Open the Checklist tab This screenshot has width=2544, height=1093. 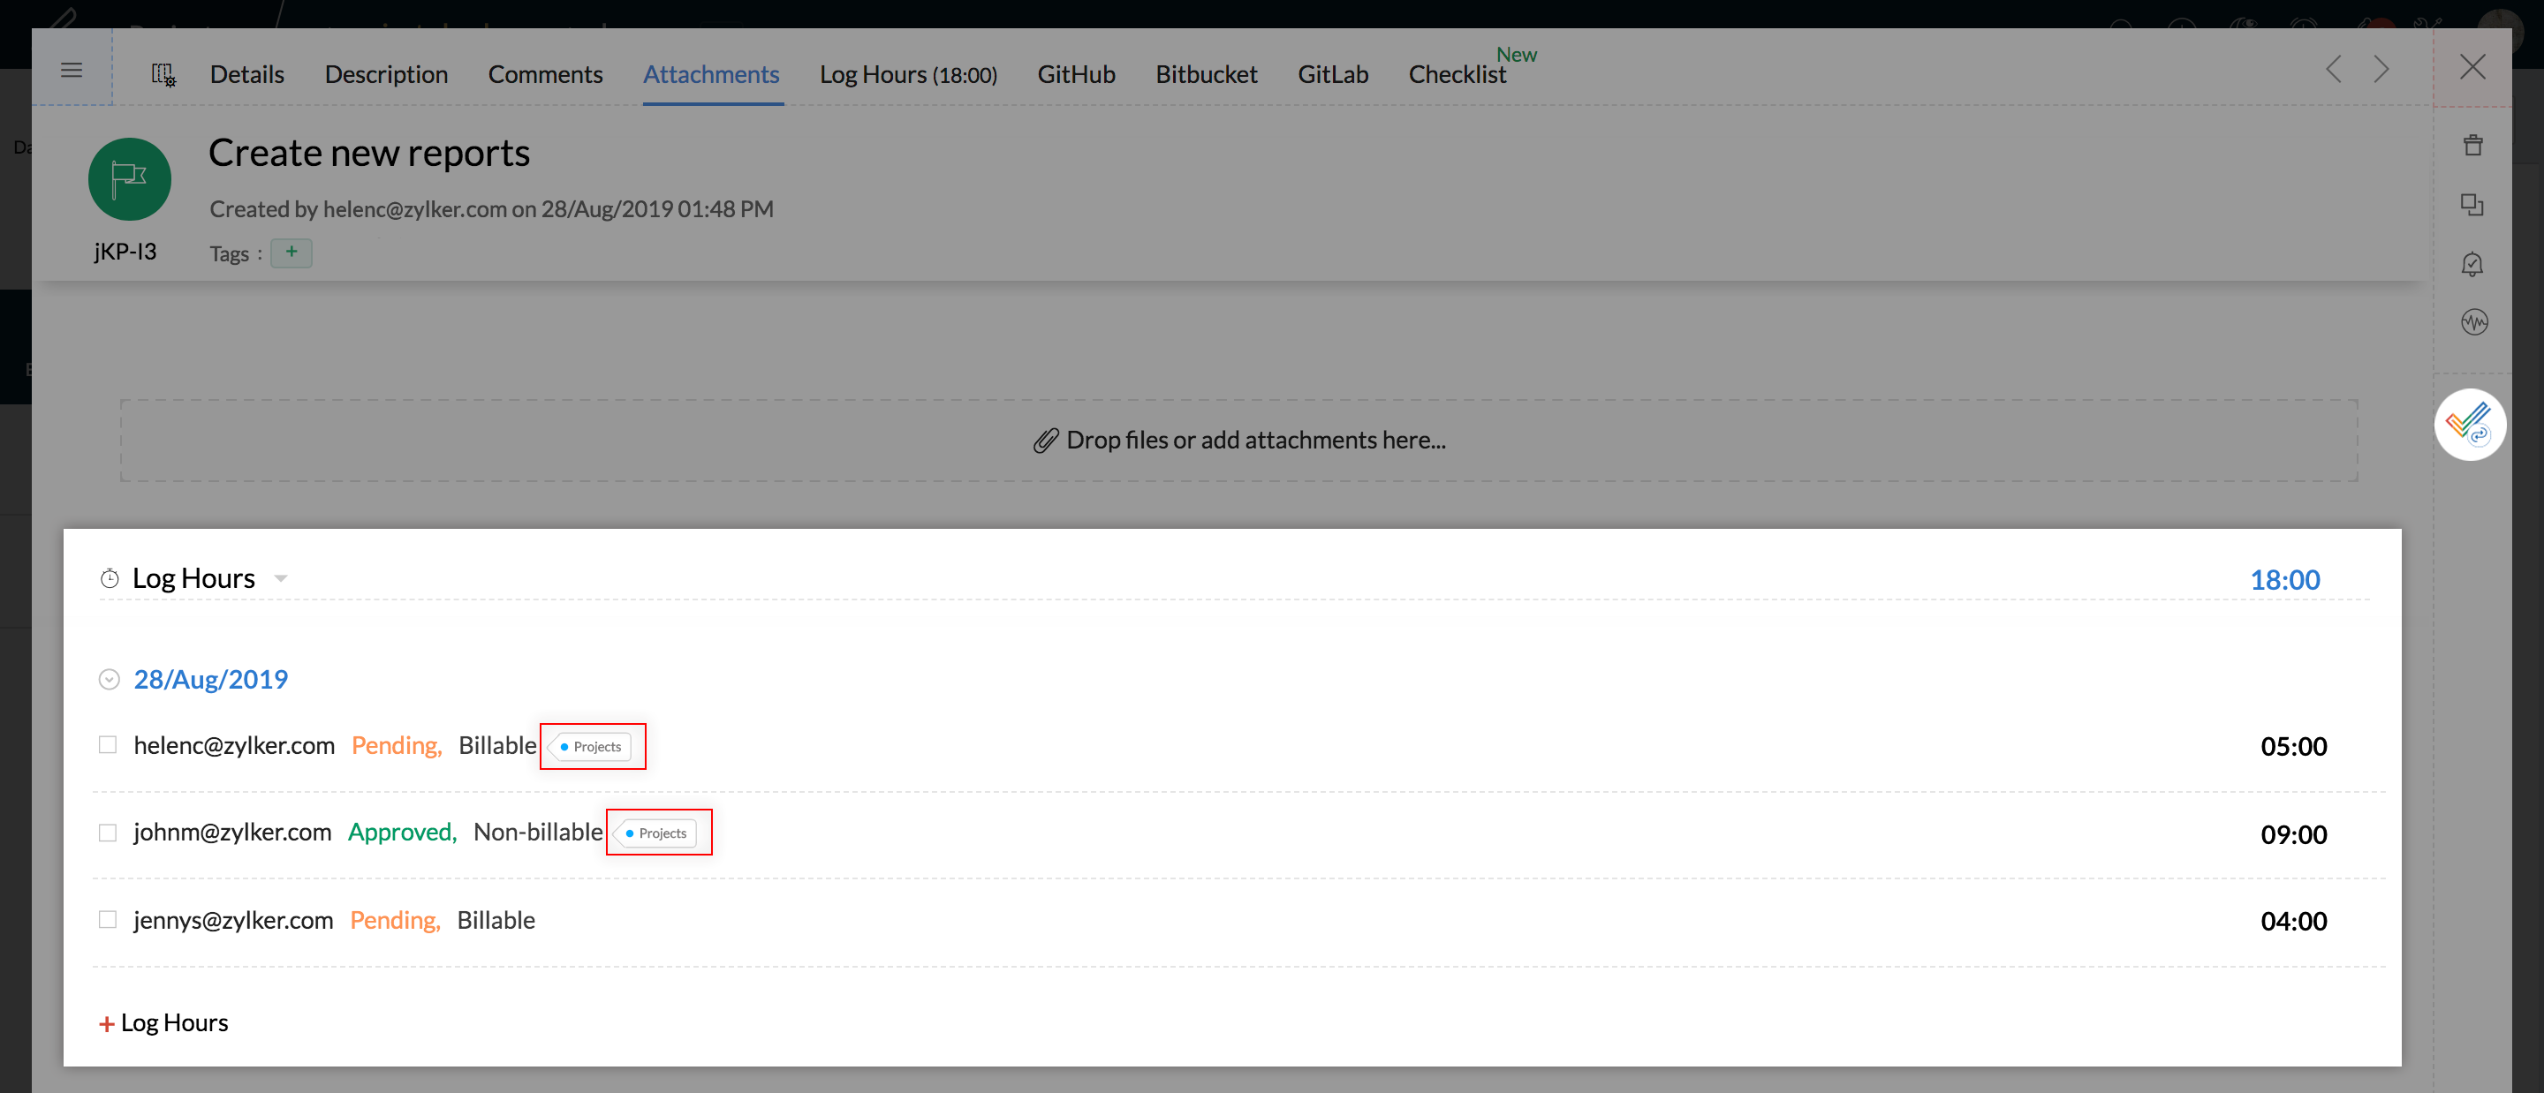point(1457,74)
